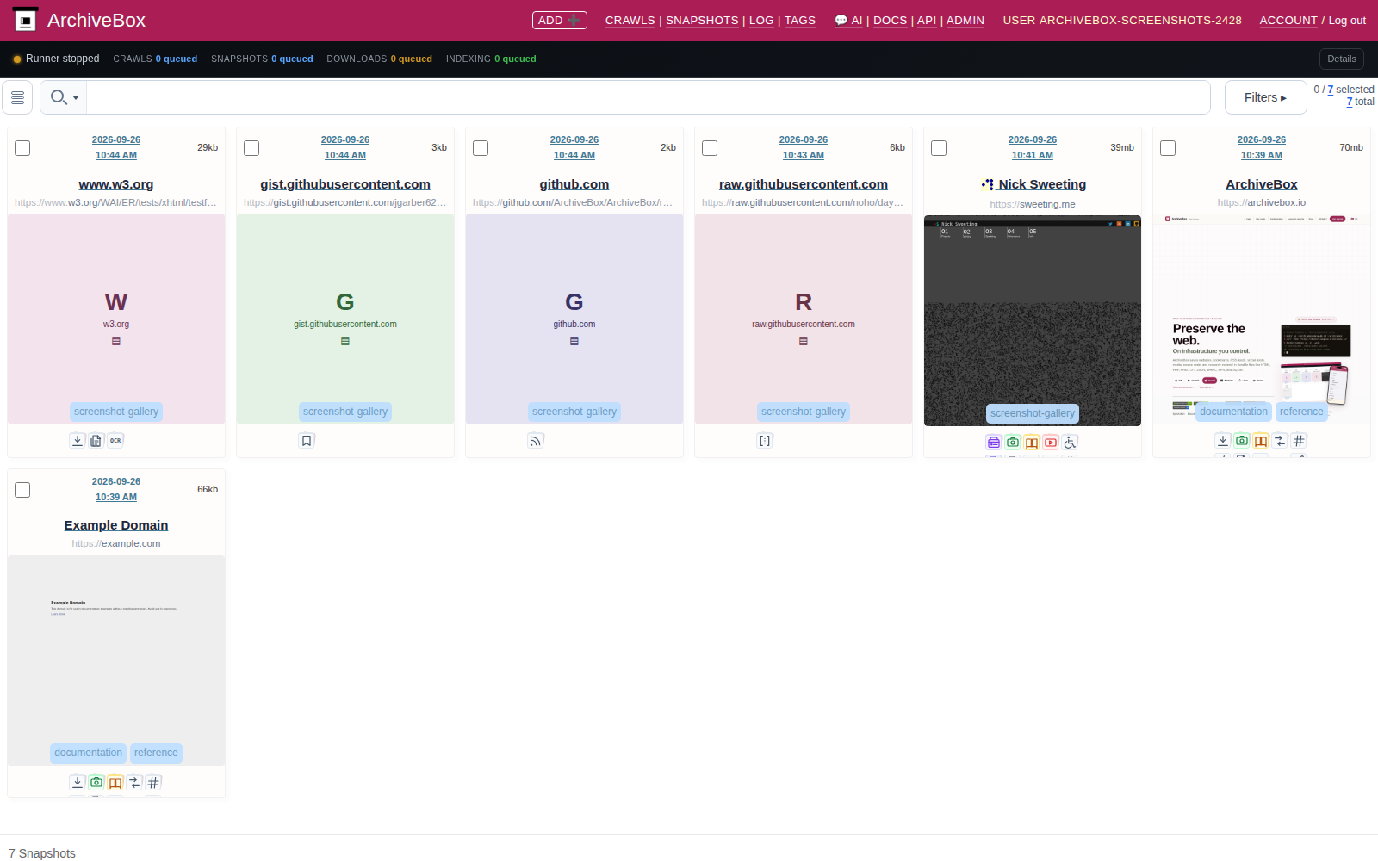The height and width of the screenshot is (861, 1378).
Task: Click the documentation tag on ArchiveBox card
Action: pyautogui.click(x=1233, y=412)
